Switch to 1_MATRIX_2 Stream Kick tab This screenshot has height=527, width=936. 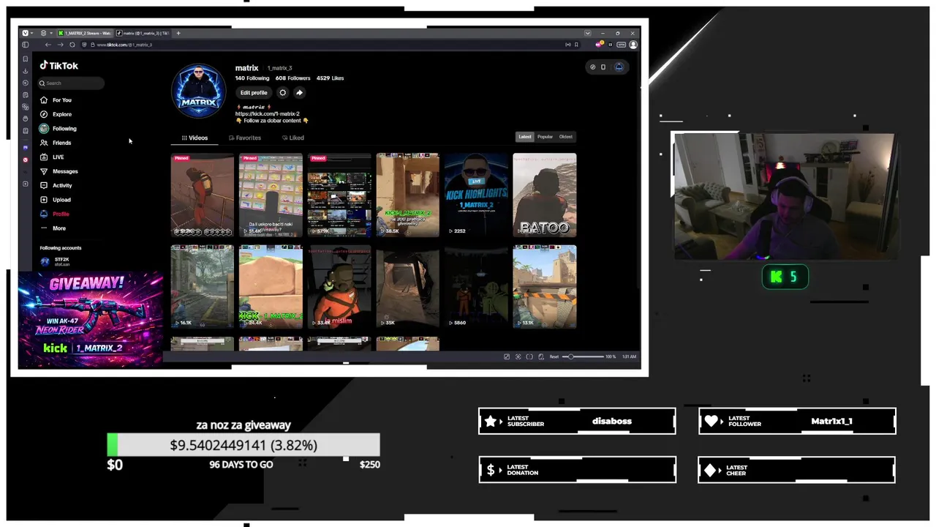(84, 33)
